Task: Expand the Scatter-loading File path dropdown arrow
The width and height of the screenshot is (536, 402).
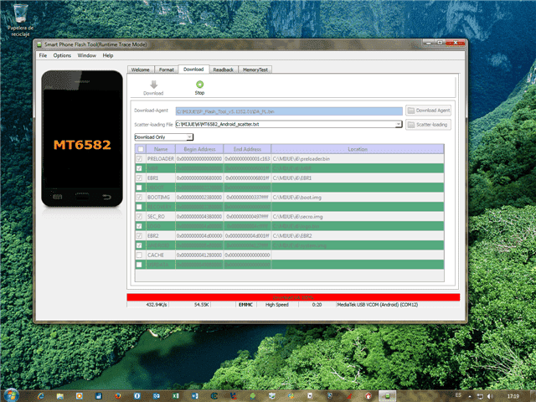Action: (399, 124)
